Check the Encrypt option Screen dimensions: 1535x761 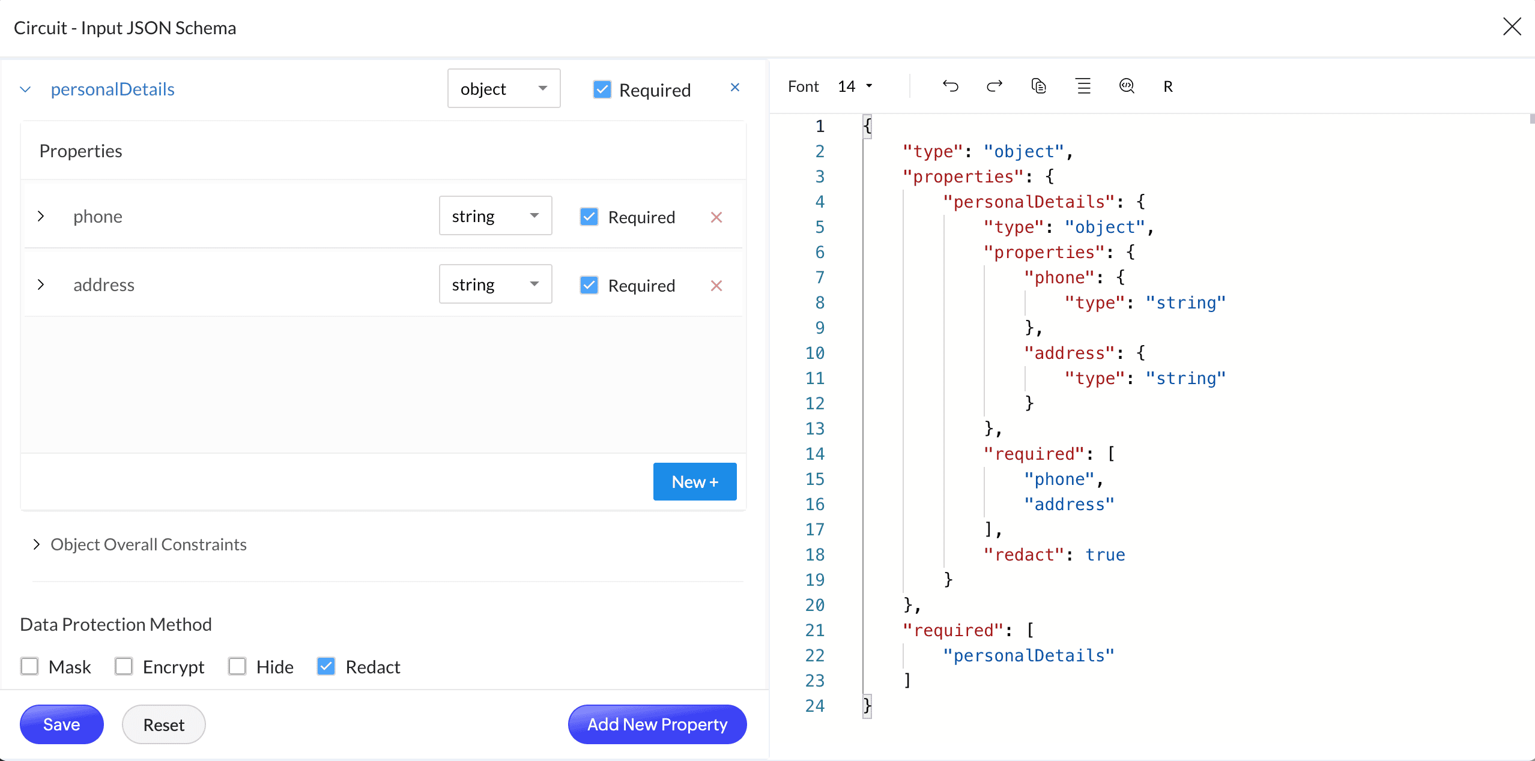coord(124,666)
